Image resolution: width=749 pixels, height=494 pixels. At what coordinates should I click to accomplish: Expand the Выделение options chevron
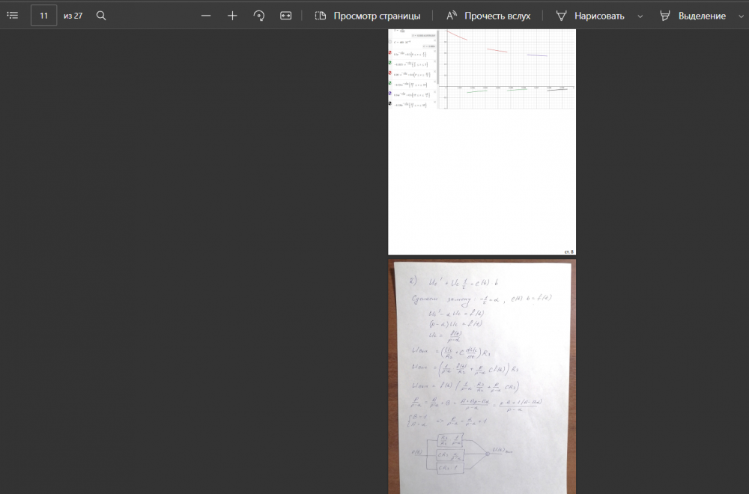(x=742, y=16)
